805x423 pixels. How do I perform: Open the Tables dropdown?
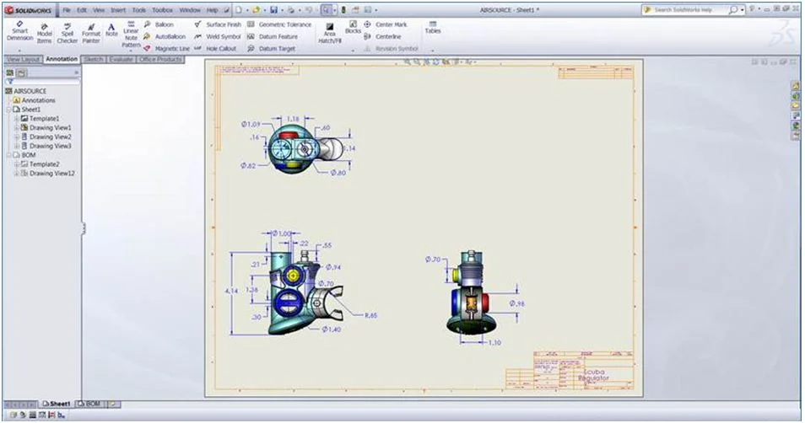432,28
